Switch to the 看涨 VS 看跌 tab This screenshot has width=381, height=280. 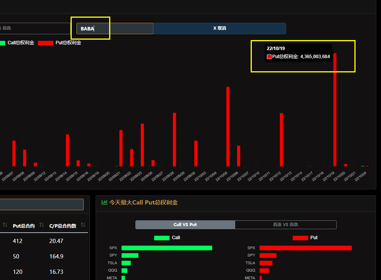[x=285, y=225]
